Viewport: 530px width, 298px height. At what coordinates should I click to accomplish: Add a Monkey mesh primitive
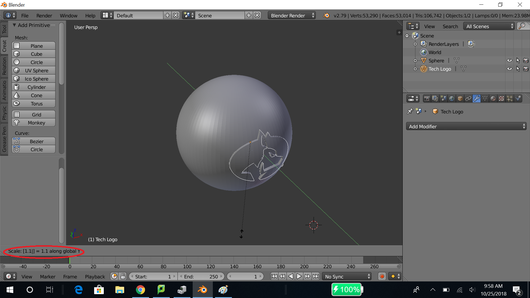[x=33, y=123]
